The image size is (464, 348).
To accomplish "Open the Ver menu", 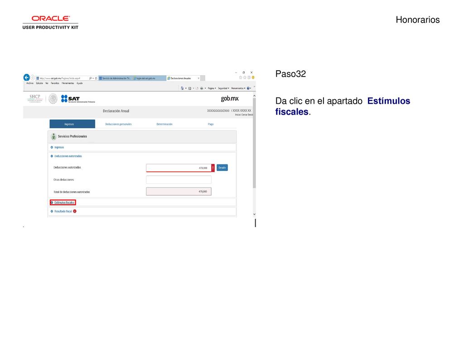I will click(x=47, y=83).
